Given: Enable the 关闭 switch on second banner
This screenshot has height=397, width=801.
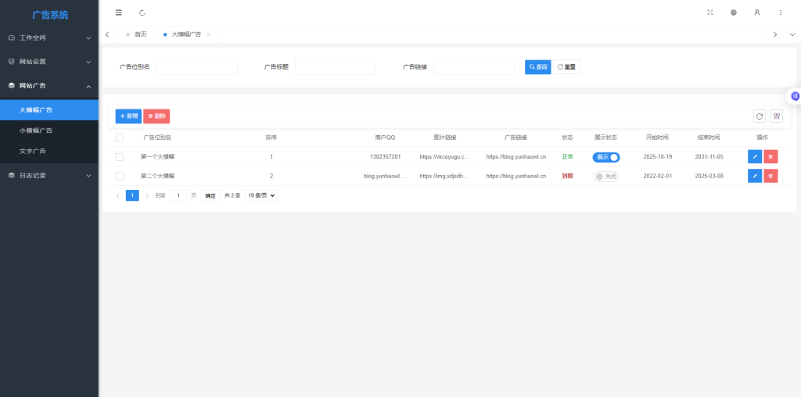Looking at the screenshot, I should pos(606,176).
